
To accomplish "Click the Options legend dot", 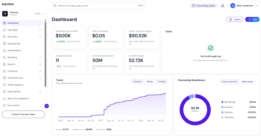I will coord(222,112).
